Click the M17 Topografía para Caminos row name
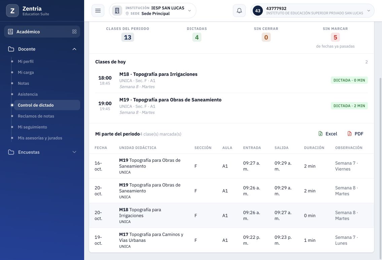Viewport: 382px width, 260px height. point(151,237)
